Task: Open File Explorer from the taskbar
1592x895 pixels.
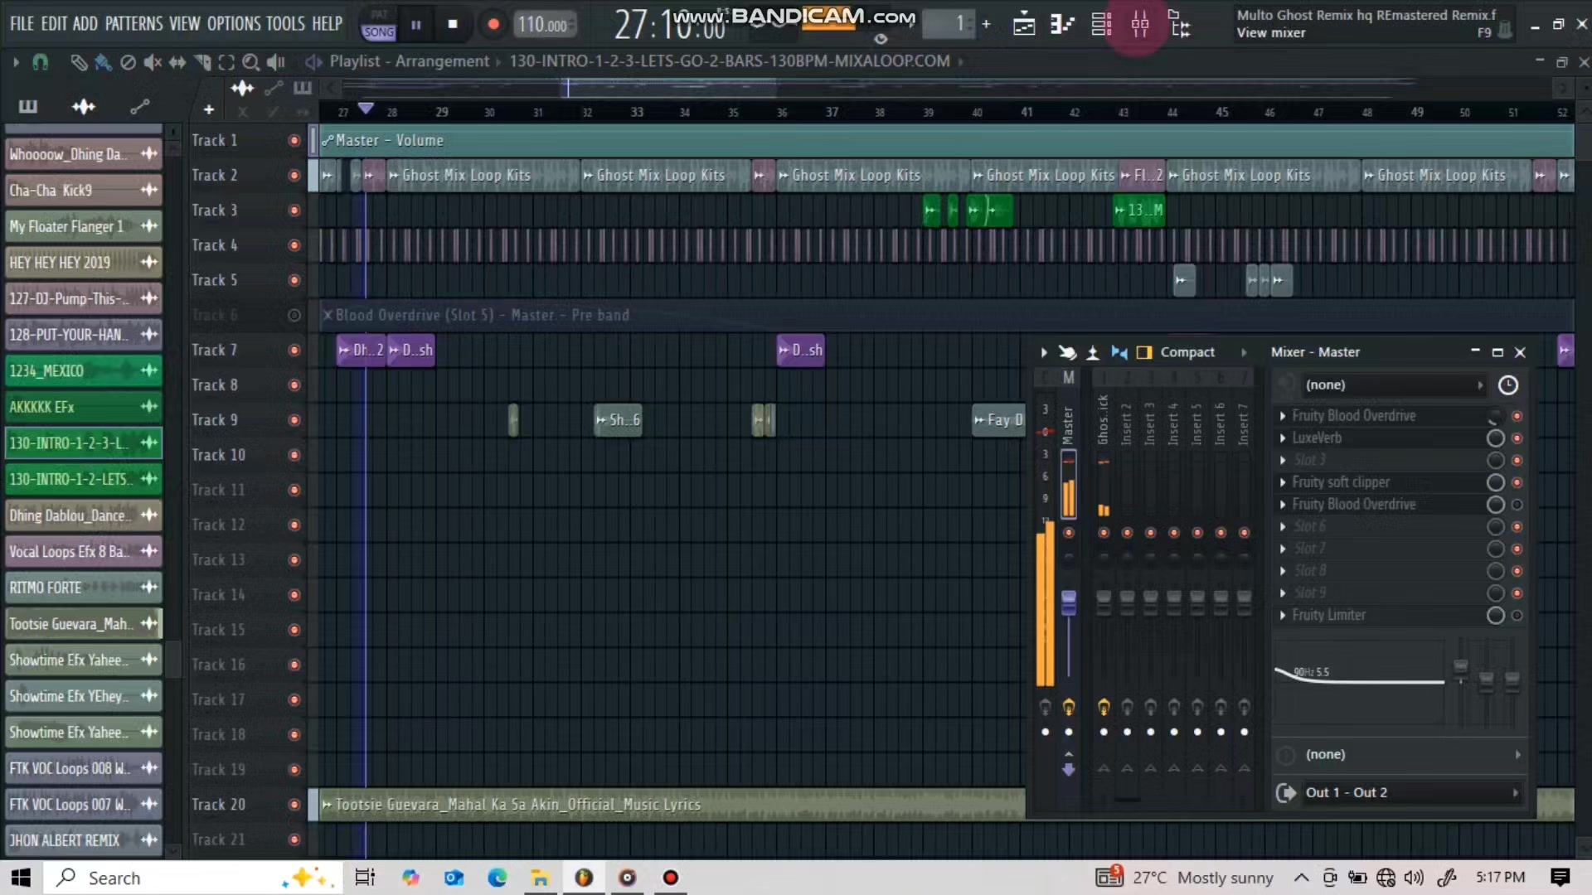Action: click(541, 878)
